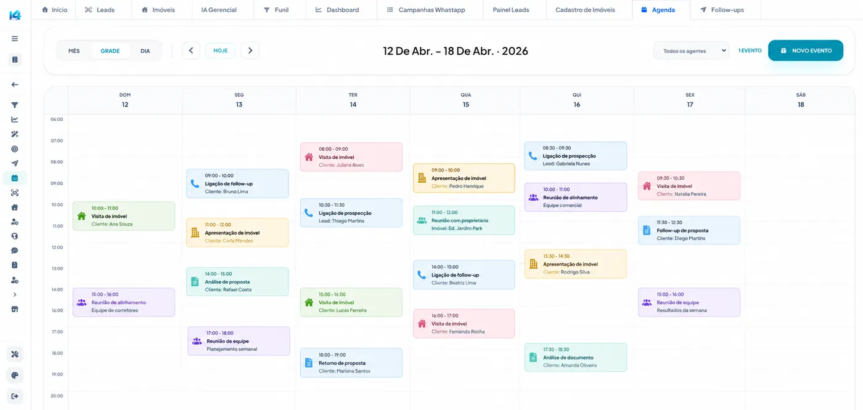Switch calendar to DIA view
Viewport: 863px width, 410px height.
pyautogui.click(x=145, y=51)
